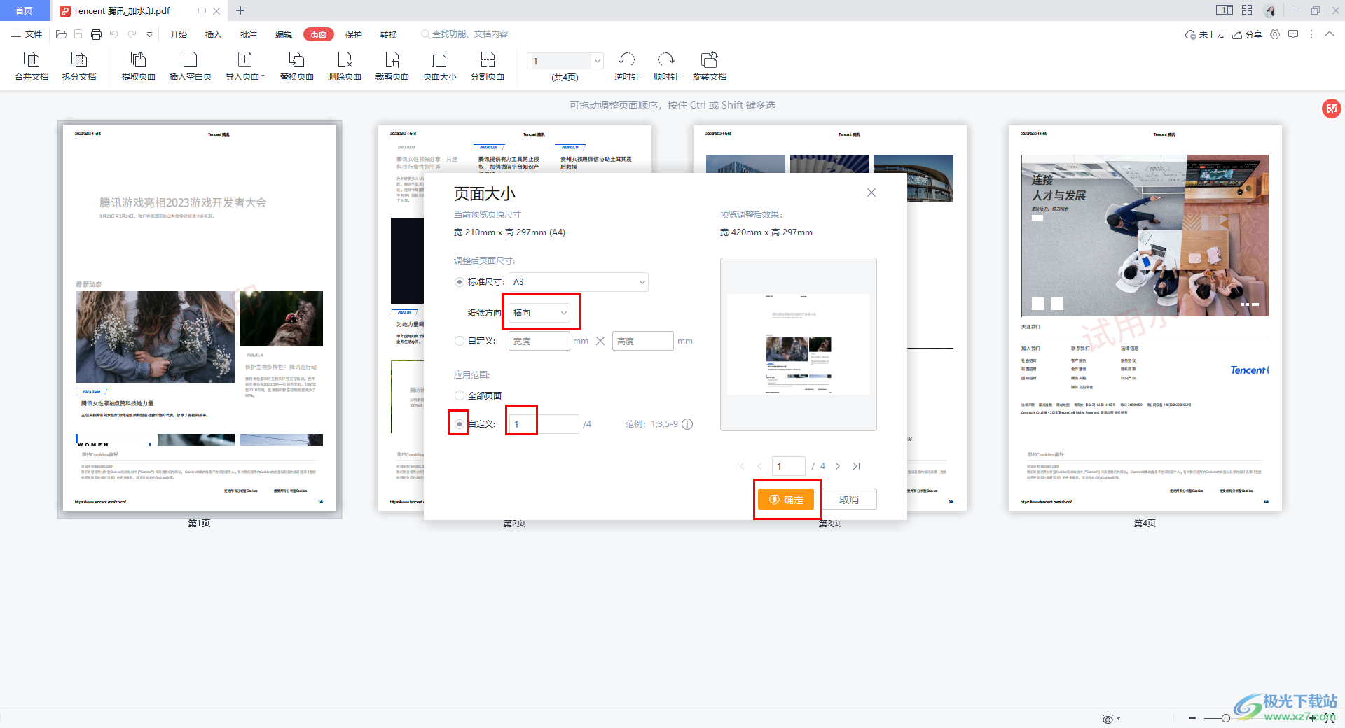Go to next preview page arrow
Viewport: 1345px width, 728px height.
837,466
